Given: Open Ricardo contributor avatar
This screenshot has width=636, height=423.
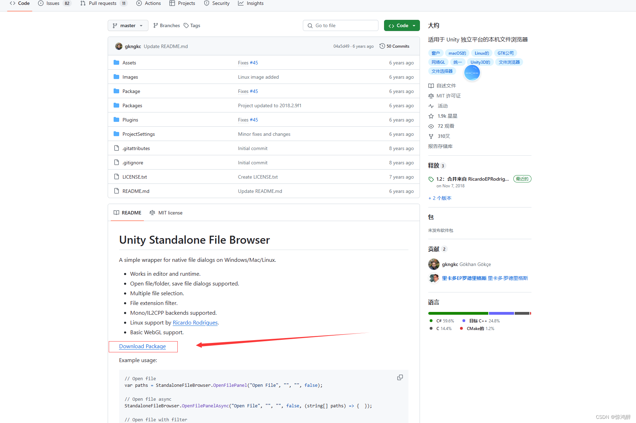Looking at the screenshot, I should coord(434,278).
